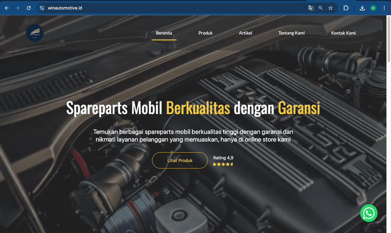This screenshot has height=233, width=391.
Task: Open the Chrome three-dot menu
Action: pos(384,8)
